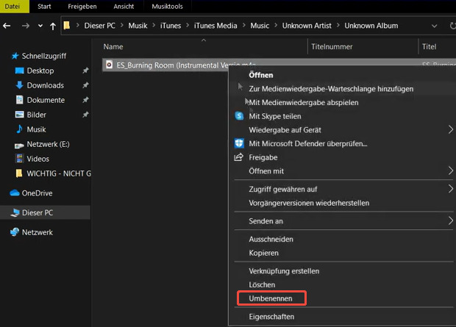The width and height of the screenshot is (456, 327).
Task: Click the Skype icon in context menu
Action: [239, 116]
